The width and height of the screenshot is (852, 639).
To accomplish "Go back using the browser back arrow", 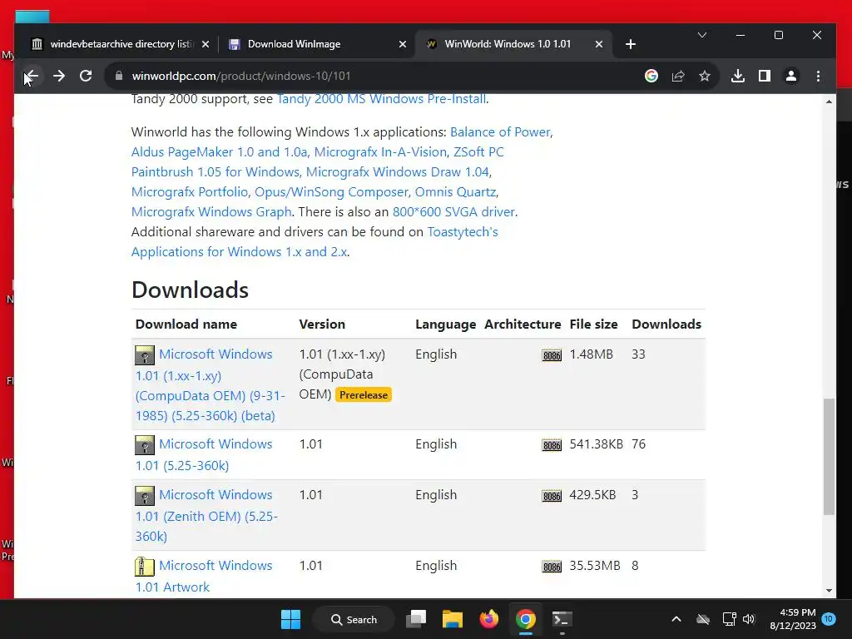I will tap(32, 76).
